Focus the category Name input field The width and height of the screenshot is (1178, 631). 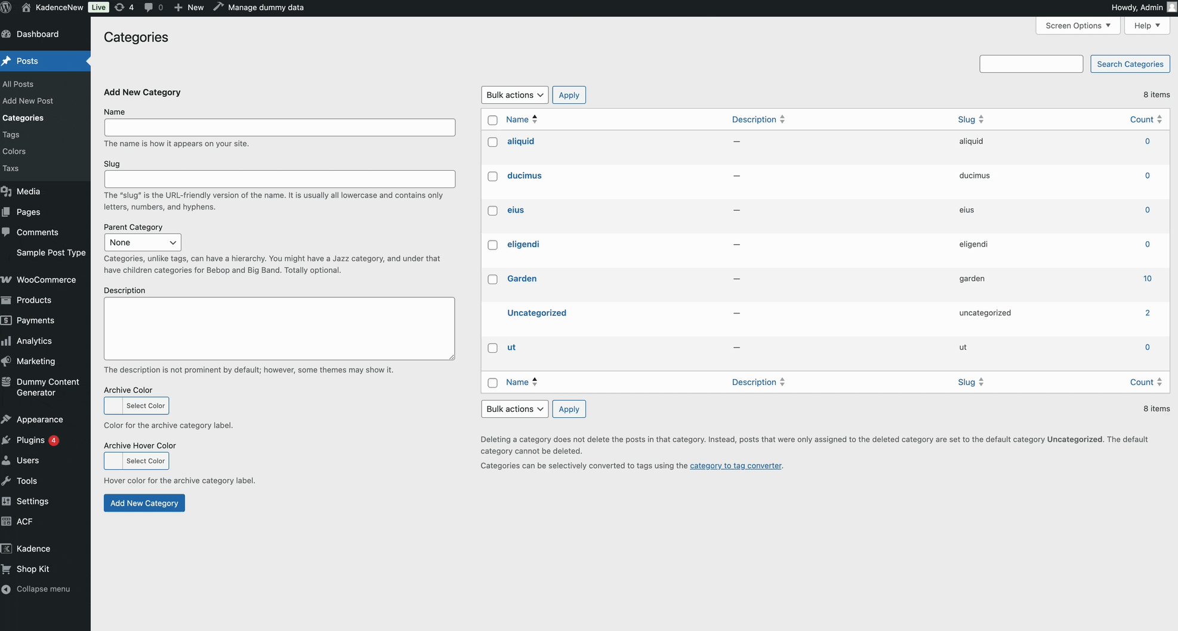[279, 127]
